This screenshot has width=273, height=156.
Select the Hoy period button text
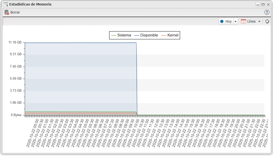tap(228, 22)
